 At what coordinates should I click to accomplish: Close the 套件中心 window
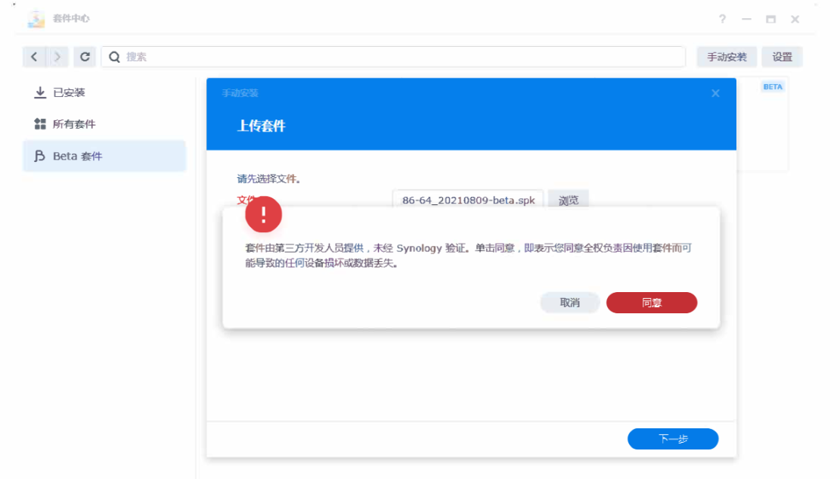[x=795, y=20]
